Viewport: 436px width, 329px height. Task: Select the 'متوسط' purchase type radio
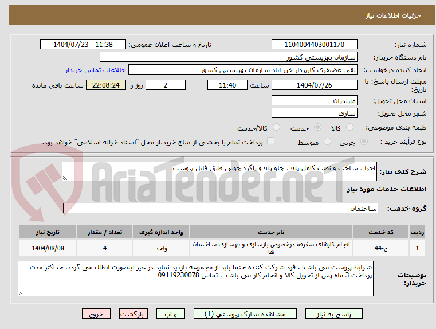pos(328,142)
